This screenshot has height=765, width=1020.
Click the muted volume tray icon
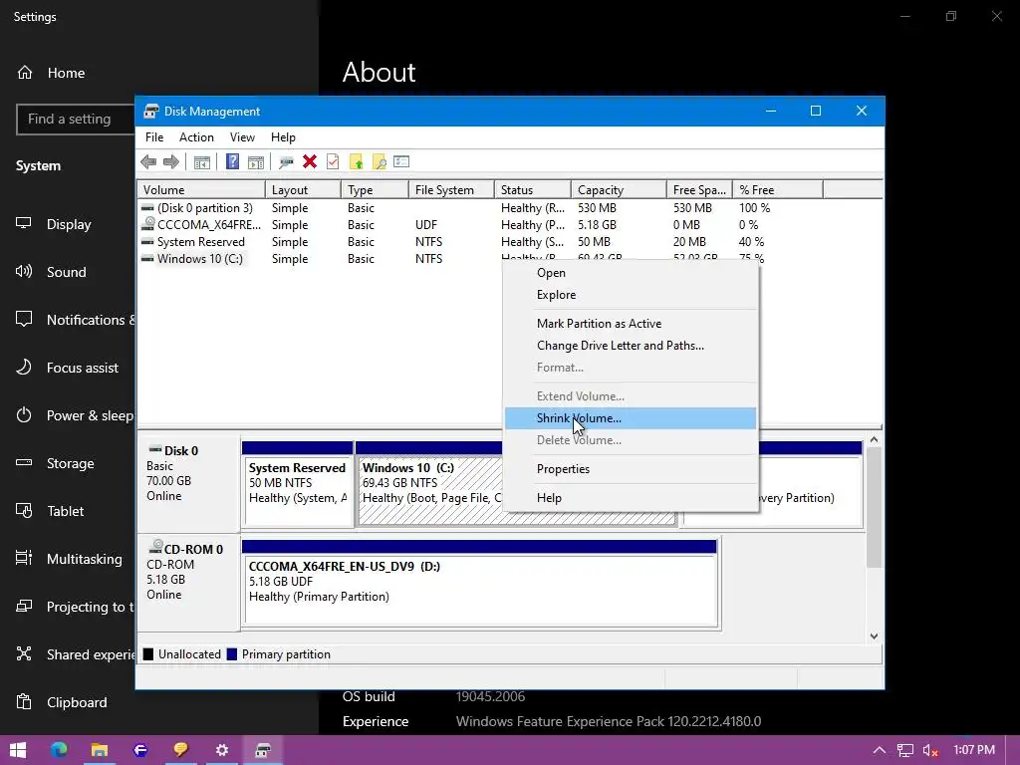click(x=930, y=750)
